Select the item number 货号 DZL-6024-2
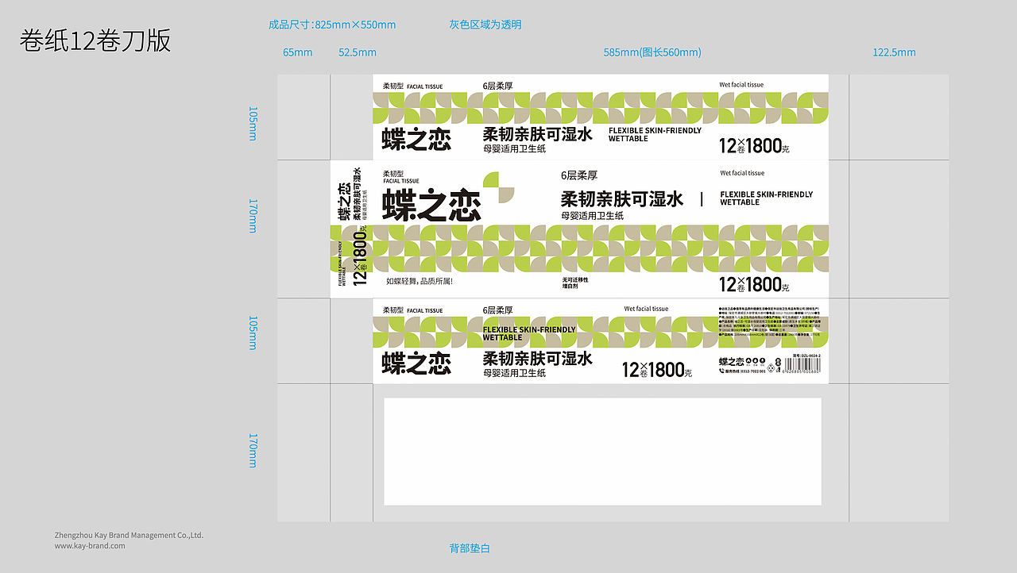This screenshot has height=573, width=1017. 806,356
